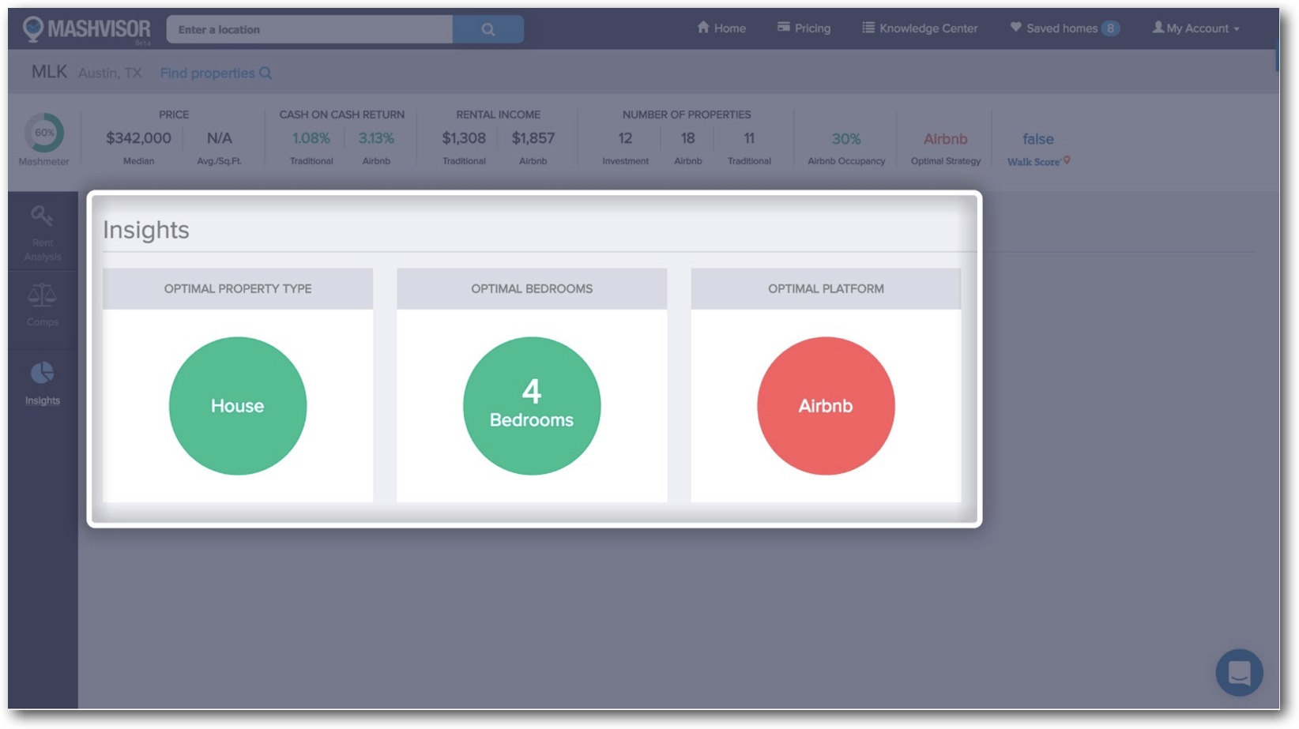This screenshot has width=1299, height=729.
Task: Click the 11 Traditional properties count
Action: coord(749,138)
